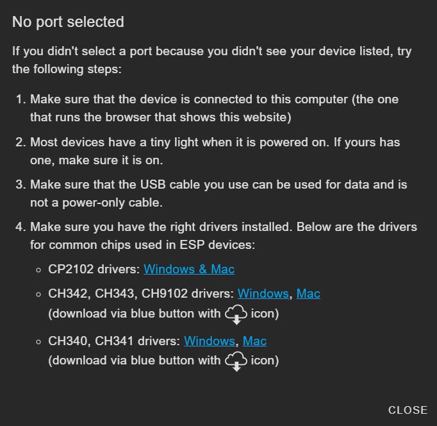Click the intro paragraph about device not listed
Image resolution: width=437 pixels, height=426 pixels.
click(212, 60)
